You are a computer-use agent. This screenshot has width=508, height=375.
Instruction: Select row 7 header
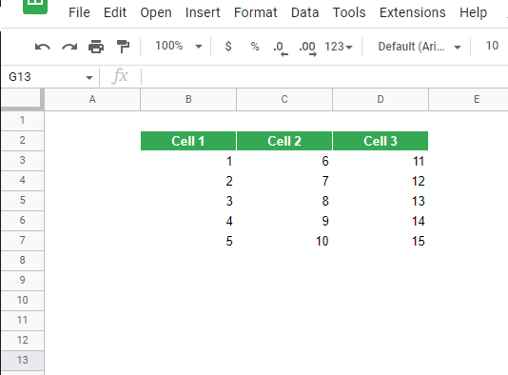click(22, 241)
